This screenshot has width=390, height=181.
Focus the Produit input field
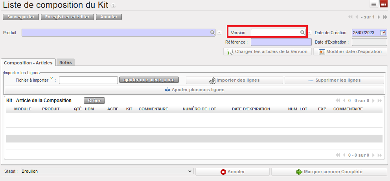118,33
